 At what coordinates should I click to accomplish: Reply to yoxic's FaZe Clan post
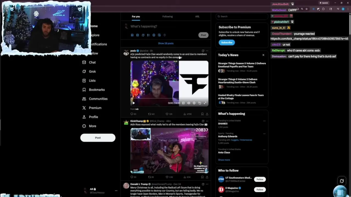133,114
